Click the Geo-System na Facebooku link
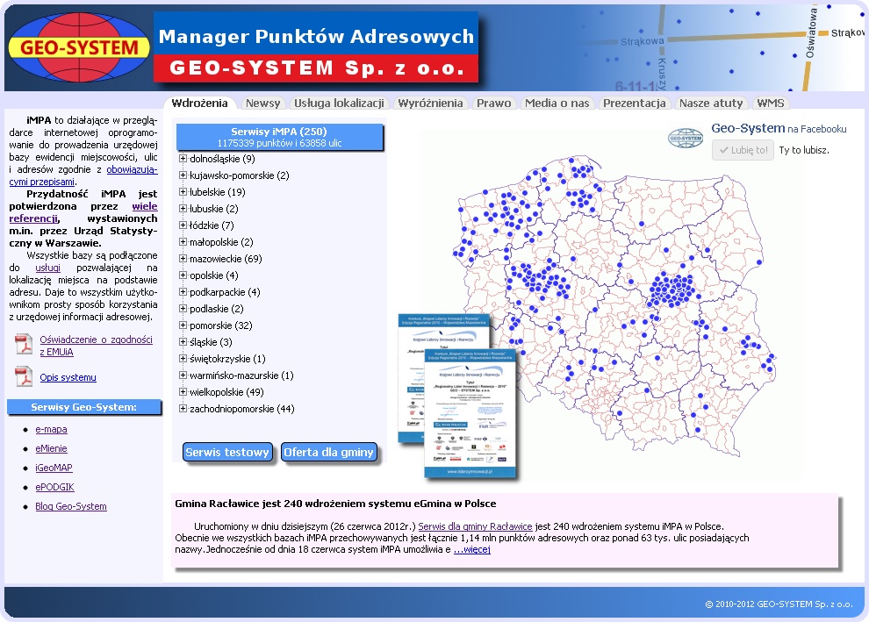 (779, 128)
